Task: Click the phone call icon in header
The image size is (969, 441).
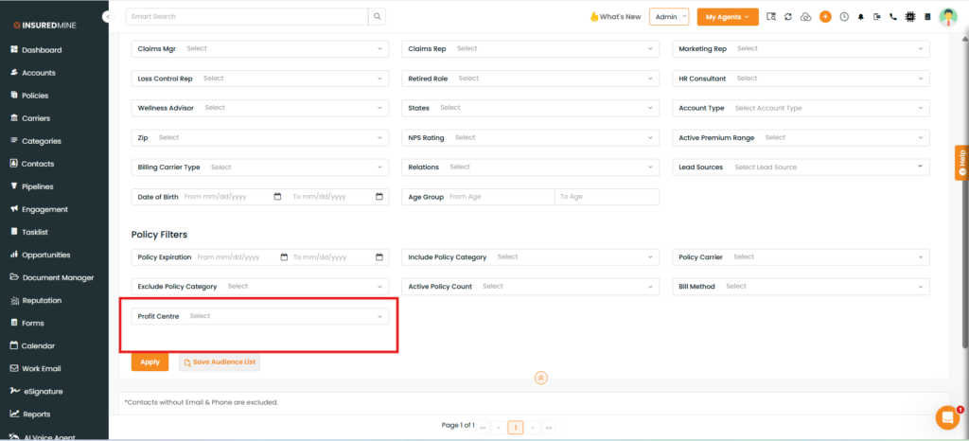Action: pyautogui.click(x=893, y=17)
